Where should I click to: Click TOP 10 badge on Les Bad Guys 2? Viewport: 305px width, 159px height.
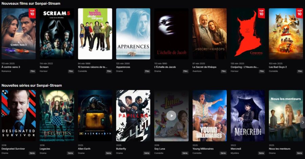(x=299, y=13)
